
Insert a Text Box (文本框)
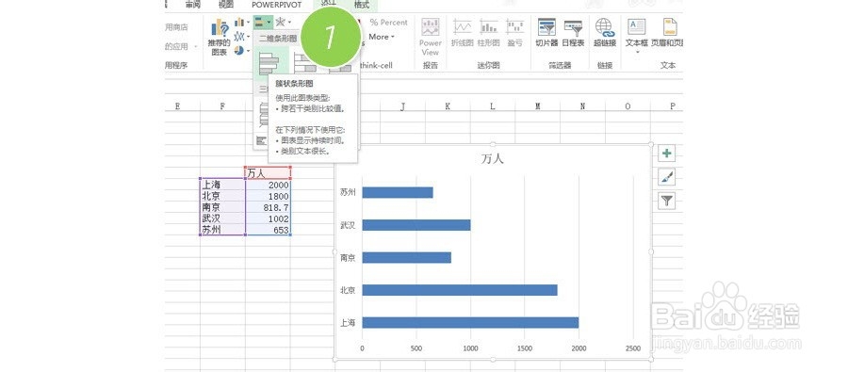[637, 32]
